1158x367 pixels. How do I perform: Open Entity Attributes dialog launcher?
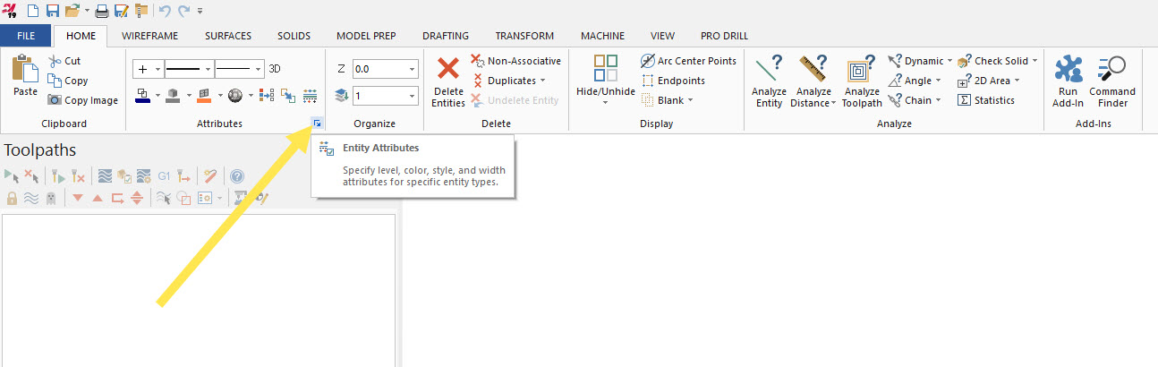[x=317, y=124]
